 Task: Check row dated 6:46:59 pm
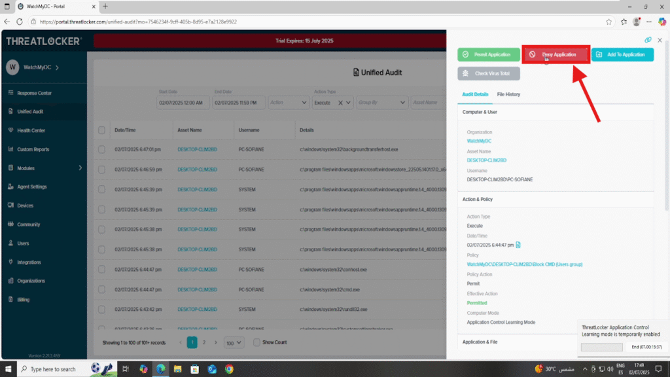pyautogui.click(x=101, y=170)
